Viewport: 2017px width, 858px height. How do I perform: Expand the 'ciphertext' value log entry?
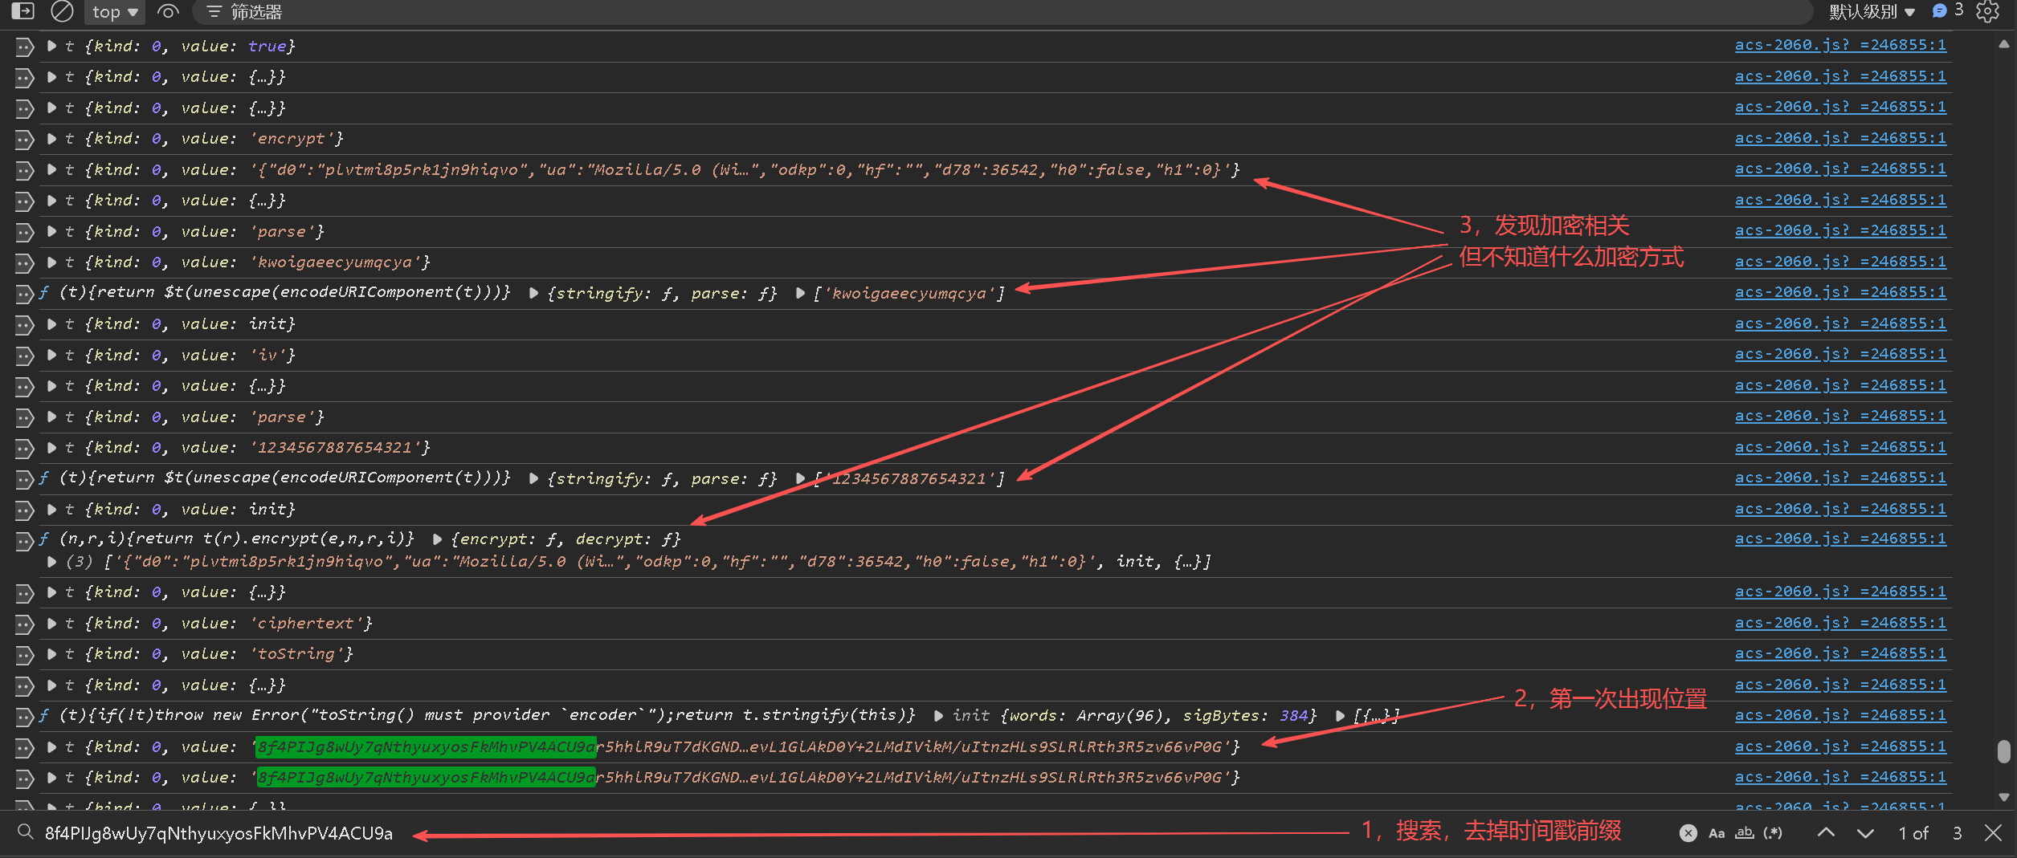pyautogui.click(x=51, y=624)
